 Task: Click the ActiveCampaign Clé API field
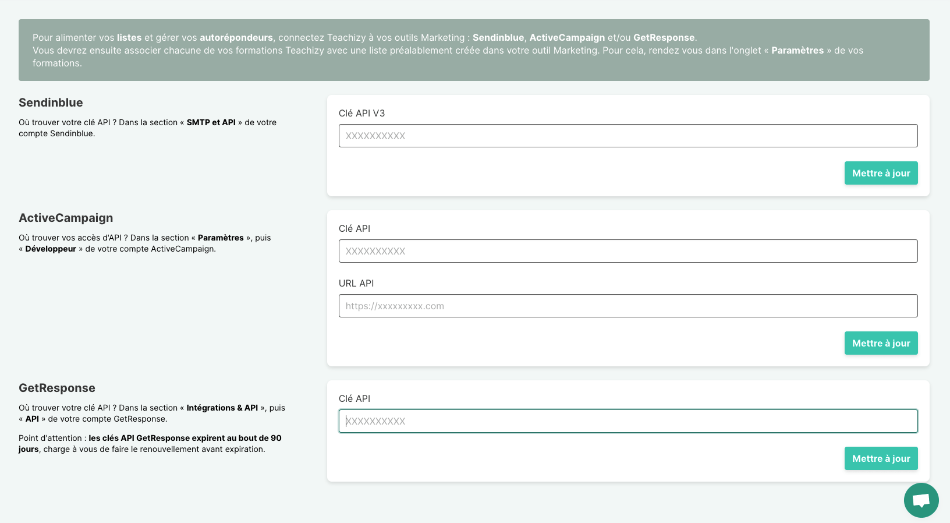[628, 251]
